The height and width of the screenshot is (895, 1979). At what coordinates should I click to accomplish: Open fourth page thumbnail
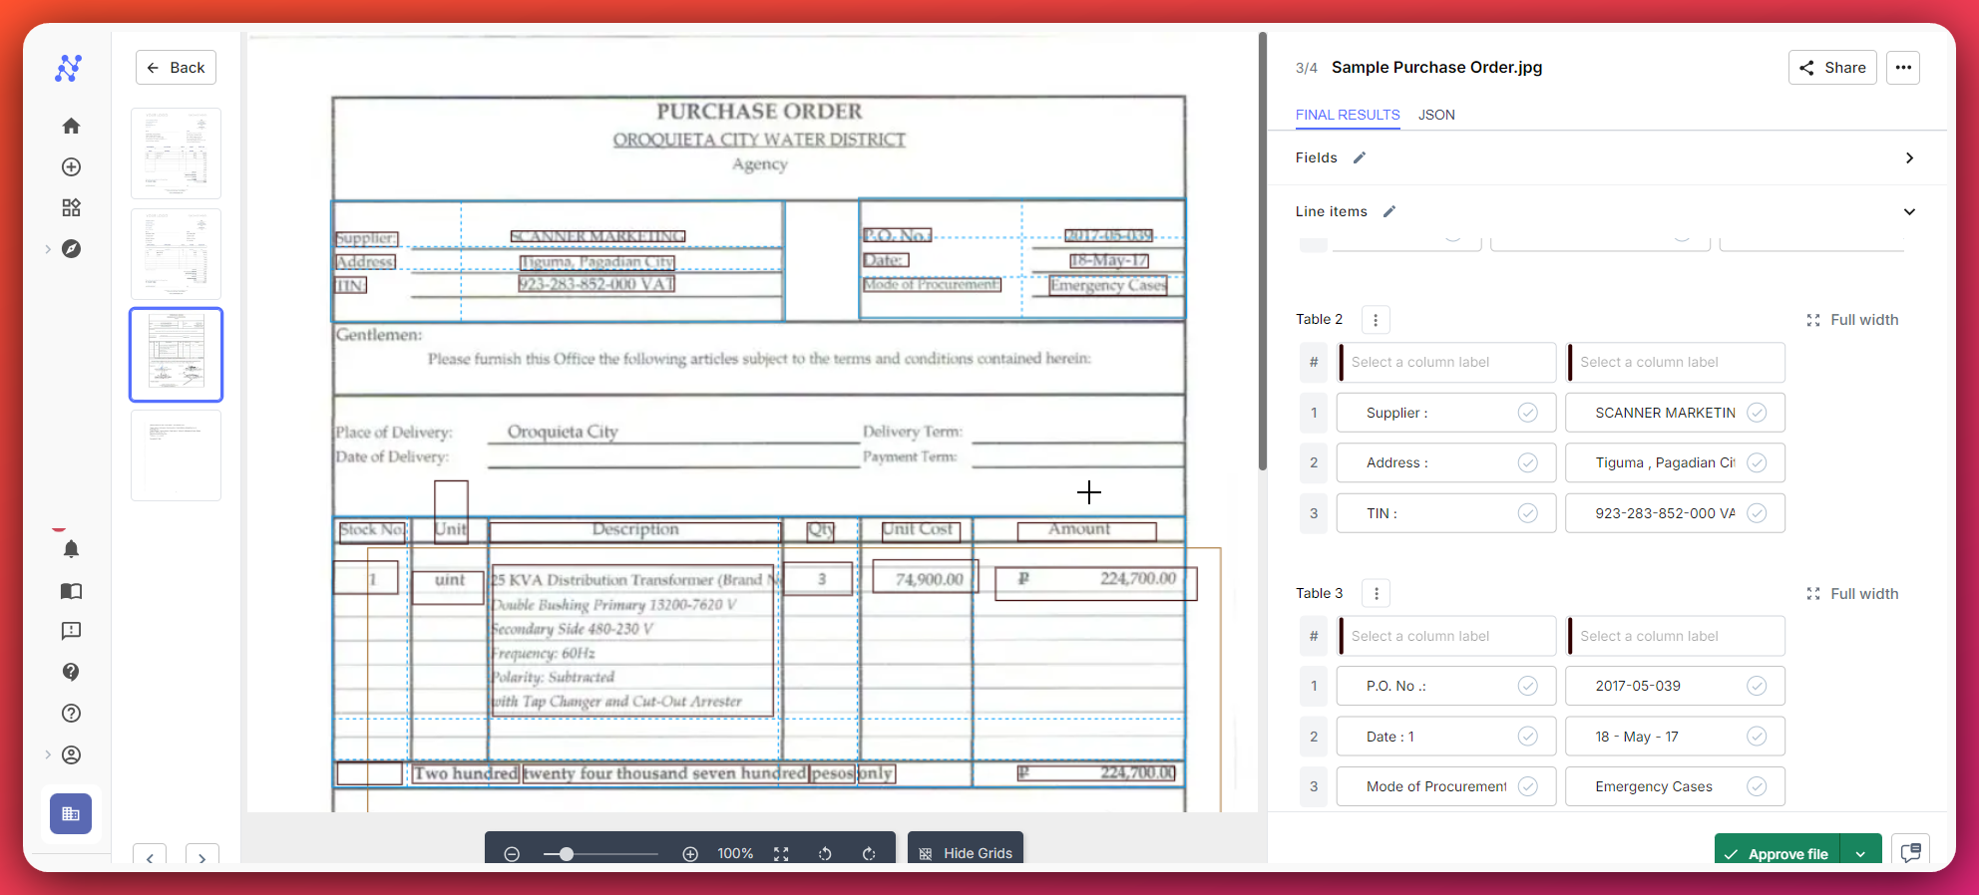click(x=176, y=455)
